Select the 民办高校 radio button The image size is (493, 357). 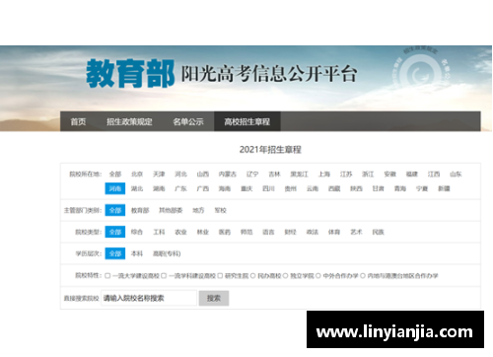coord(252,276)
